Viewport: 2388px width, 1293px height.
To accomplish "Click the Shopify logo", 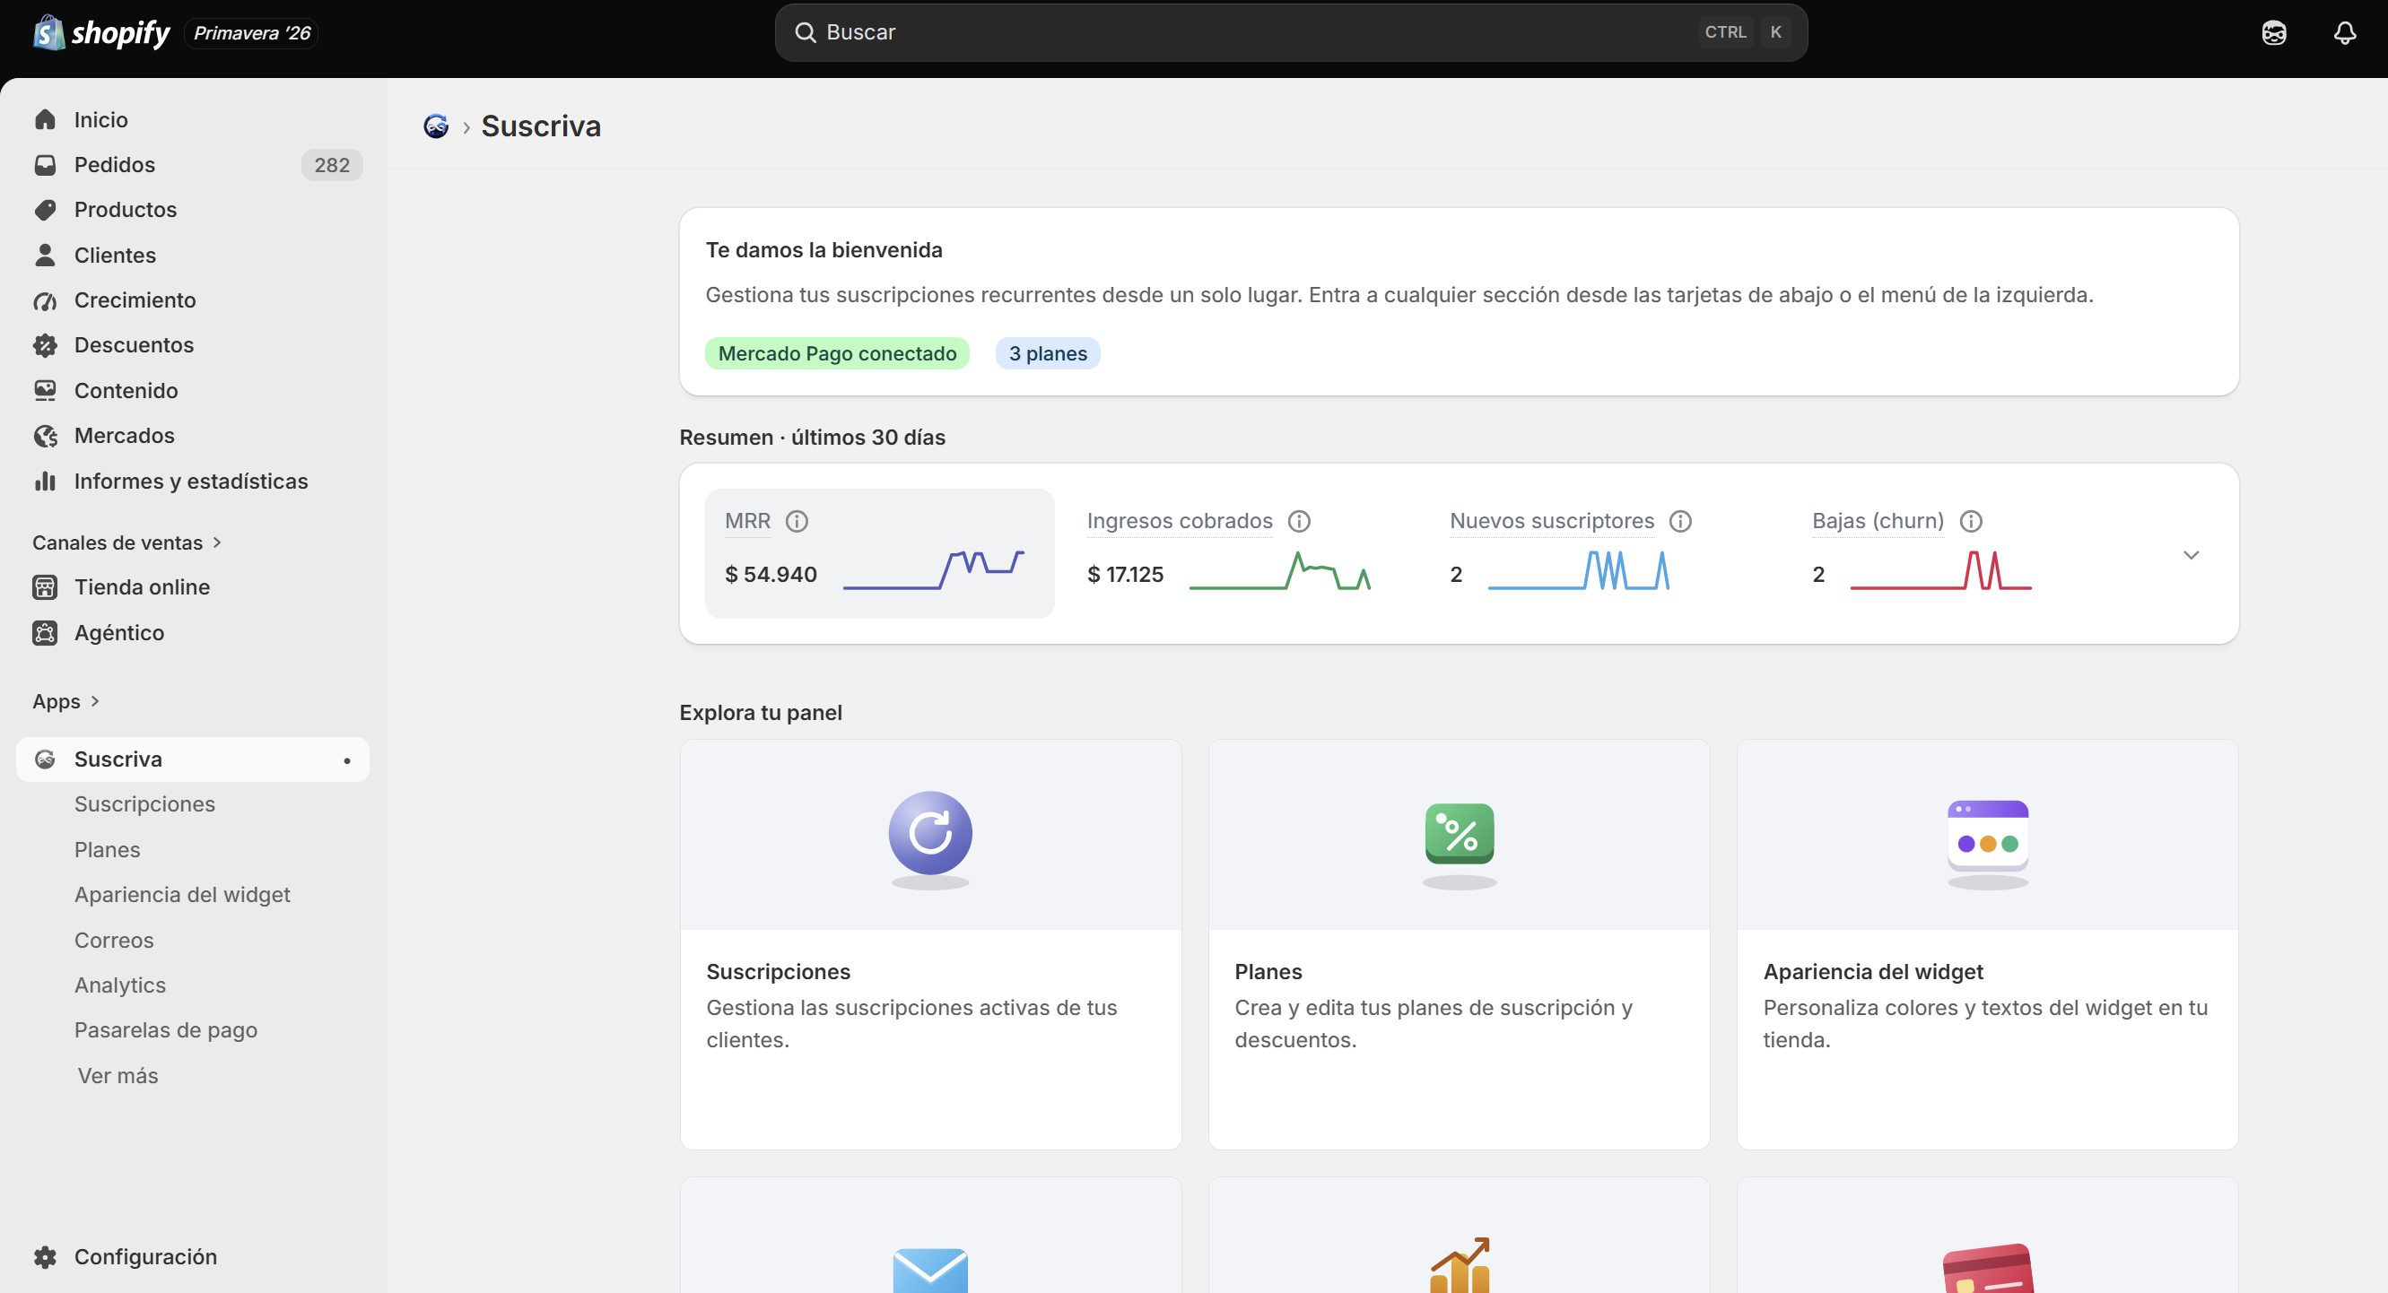I will pos(102,32).
